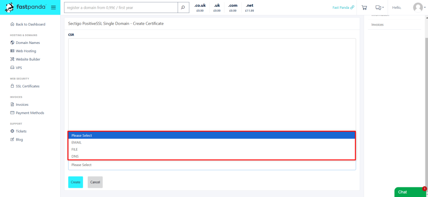Viewport: 428px width, 197px height.
Task: Select the .co.uk domain price
Action: pos(200,8)
